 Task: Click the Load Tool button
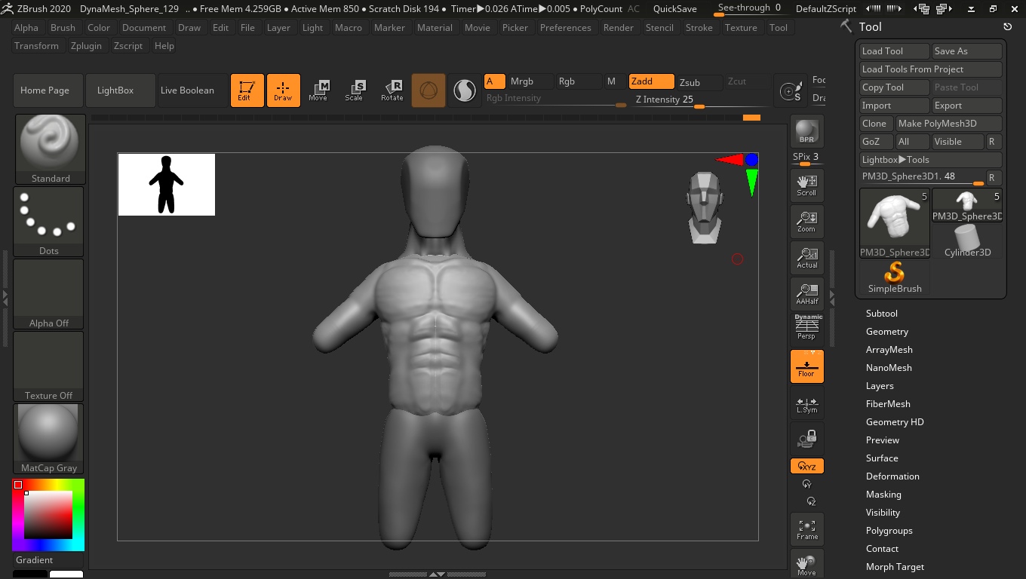click(x=894, y=51)
